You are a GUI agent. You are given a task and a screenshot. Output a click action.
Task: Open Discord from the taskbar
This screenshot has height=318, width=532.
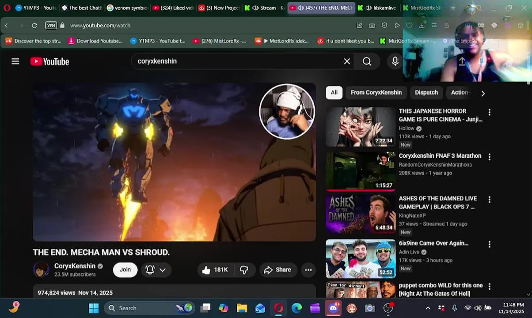point(334,308)
